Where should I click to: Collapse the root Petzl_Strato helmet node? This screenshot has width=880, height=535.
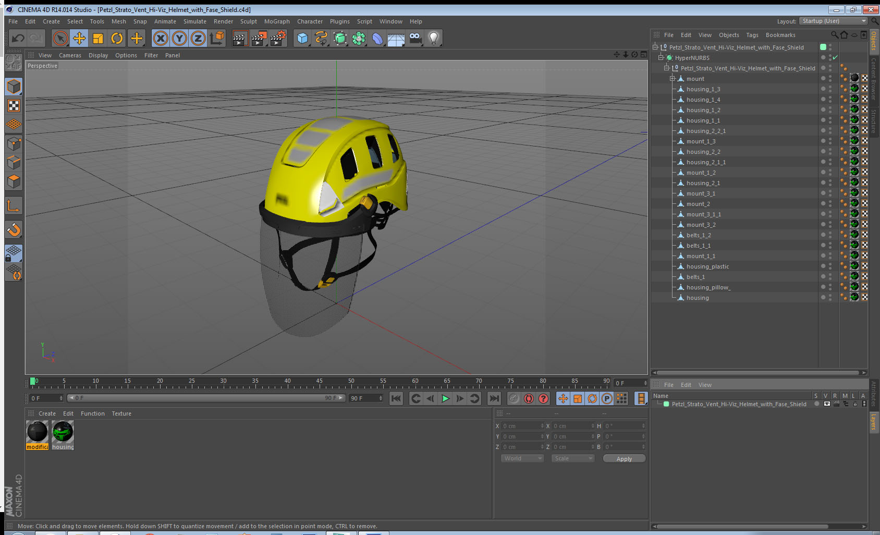pos(655,47)
